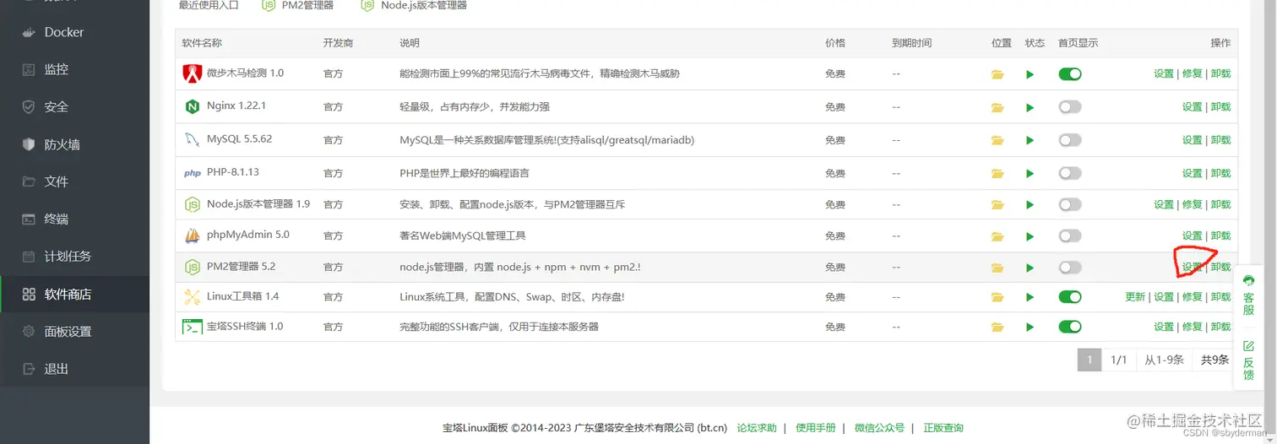Open 监控 in the sidebar

74,69
